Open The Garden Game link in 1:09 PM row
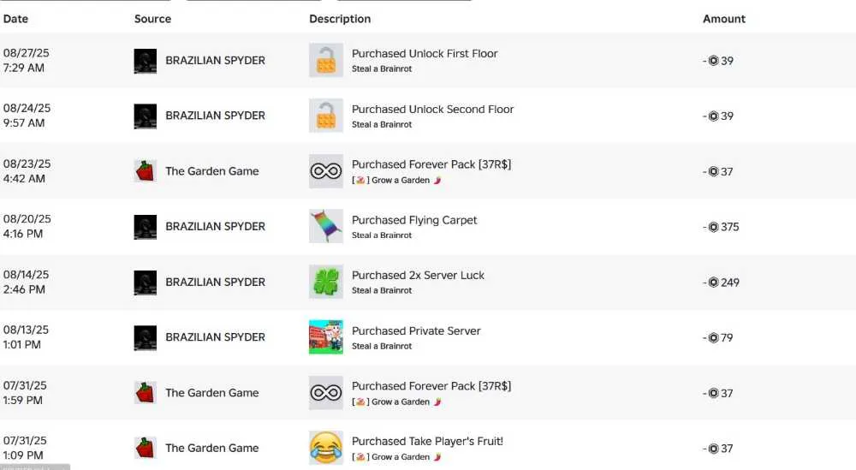The height and width of the screenshot is (470, 856). 211,448
